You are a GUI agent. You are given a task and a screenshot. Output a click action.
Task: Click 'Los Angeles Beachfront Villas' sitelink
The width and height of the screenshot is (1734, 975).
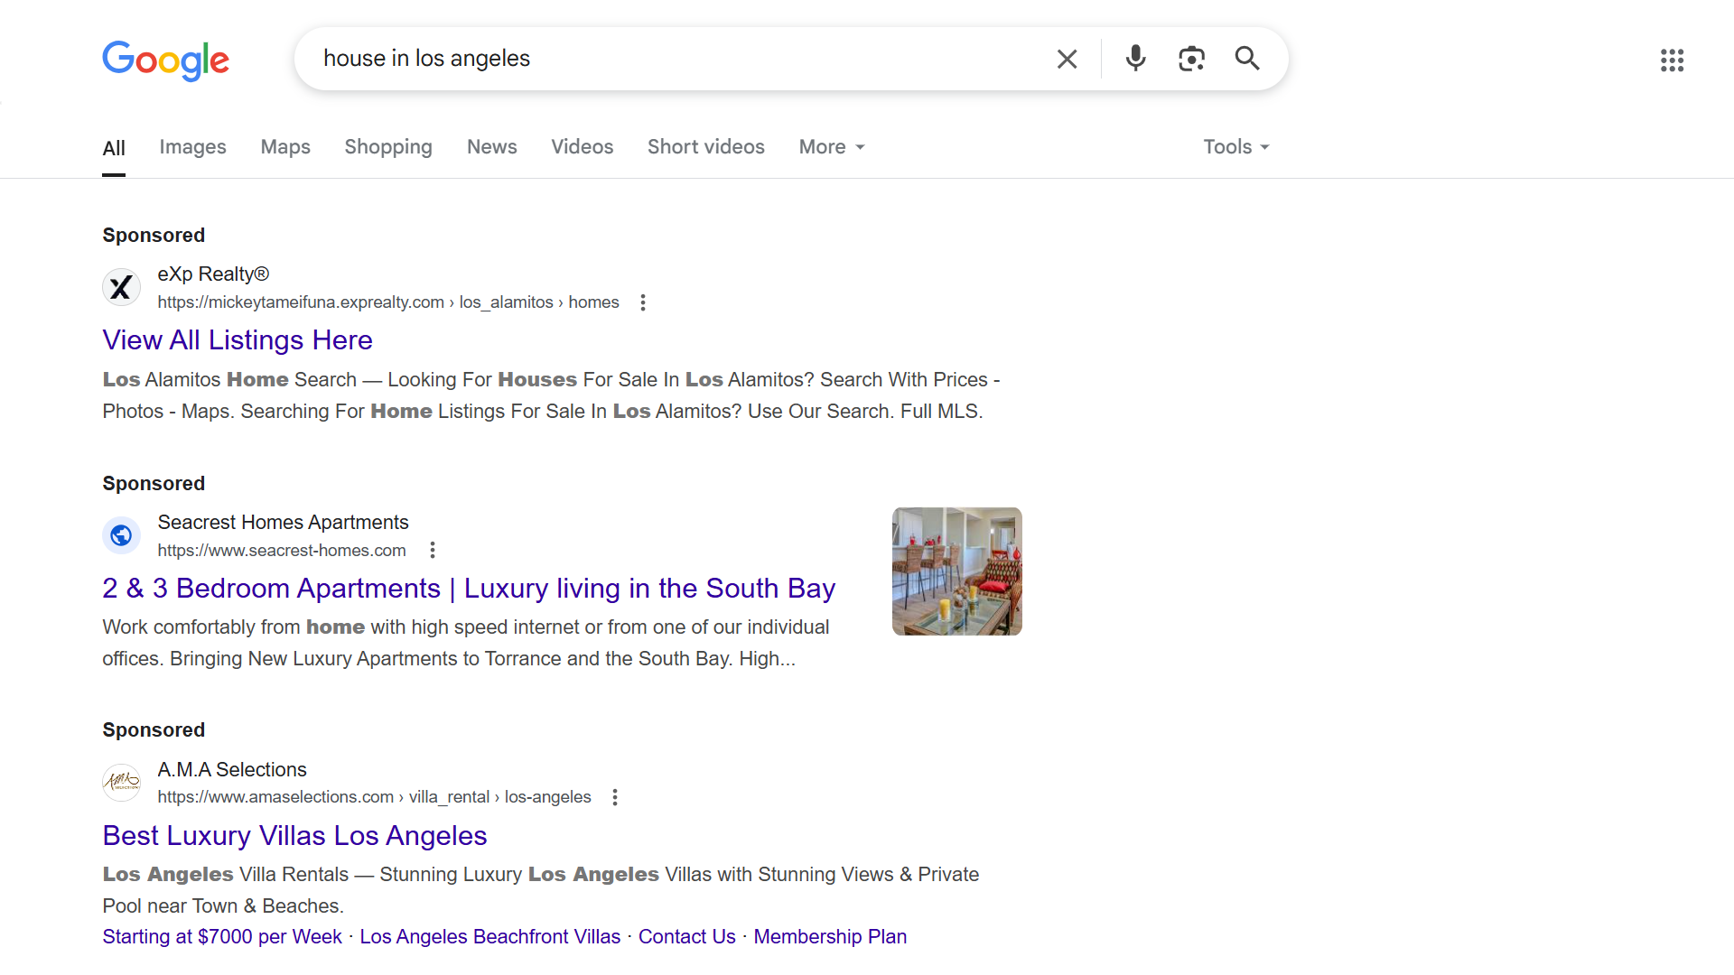(490, 937)
